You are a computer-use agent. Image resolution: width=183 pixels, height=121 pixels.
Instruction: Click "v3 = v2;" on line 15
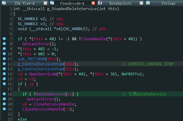27,79
